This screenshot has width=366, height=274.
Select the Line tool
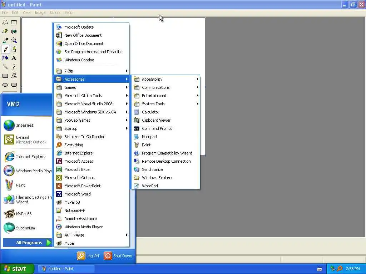pyautogui.click(x=5, y=67)
